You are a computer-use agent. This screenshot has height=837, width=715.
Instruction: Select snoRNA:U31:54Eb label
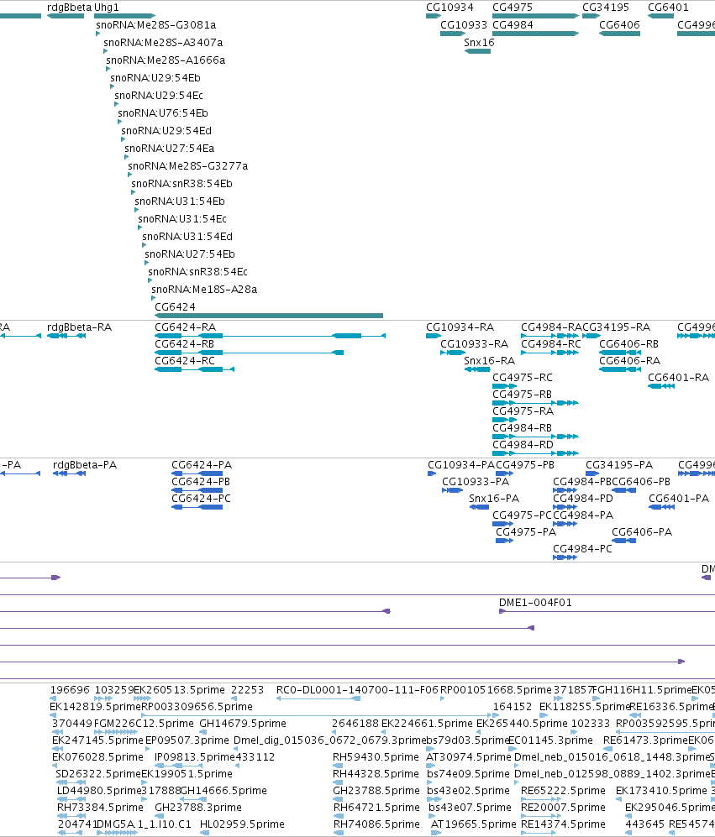click(x=180, y=201)
